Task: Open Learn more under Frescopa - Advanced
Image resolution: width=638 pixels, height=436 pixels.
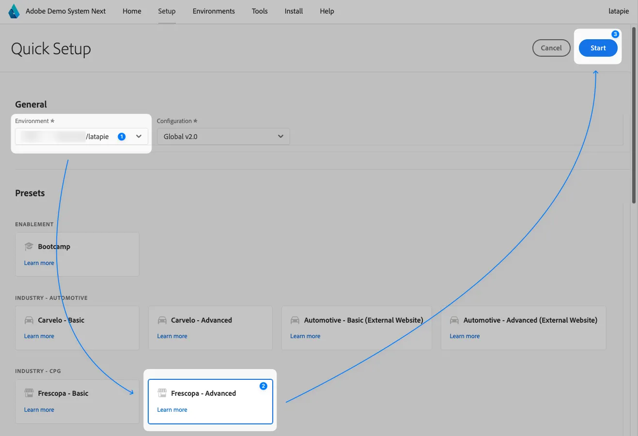Action: click(x=172, y=410)
